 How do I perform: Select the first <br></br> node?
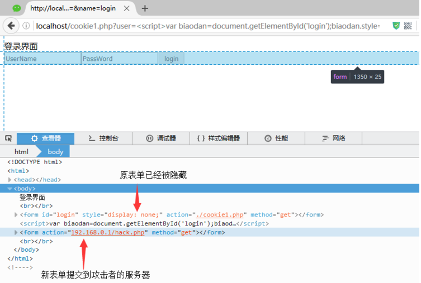pyautogui.click(x=36, y=206)
